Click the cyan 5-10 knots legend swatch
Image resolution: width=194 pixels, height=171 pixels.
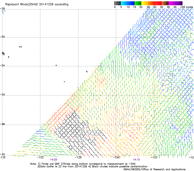coord(124,3)
